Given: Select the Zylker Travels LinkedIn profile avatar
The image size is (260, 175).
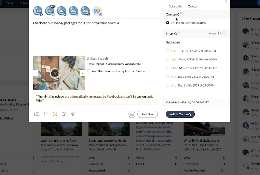Looking at the screenshot, I should click(62, 11).
